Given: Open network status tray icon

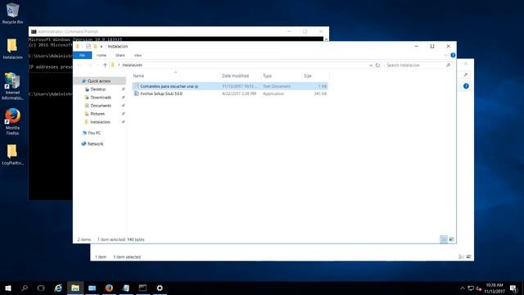Looking at the screenshot, I should pyautogui.click(x=471, y=288).
